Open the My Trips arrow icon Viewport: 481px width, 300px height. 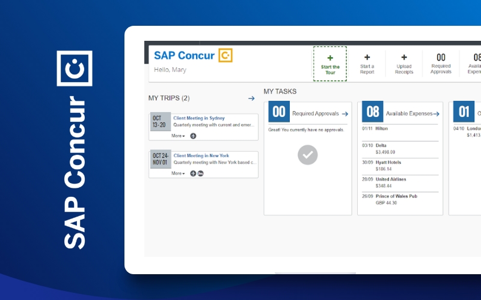coord(251,98)
